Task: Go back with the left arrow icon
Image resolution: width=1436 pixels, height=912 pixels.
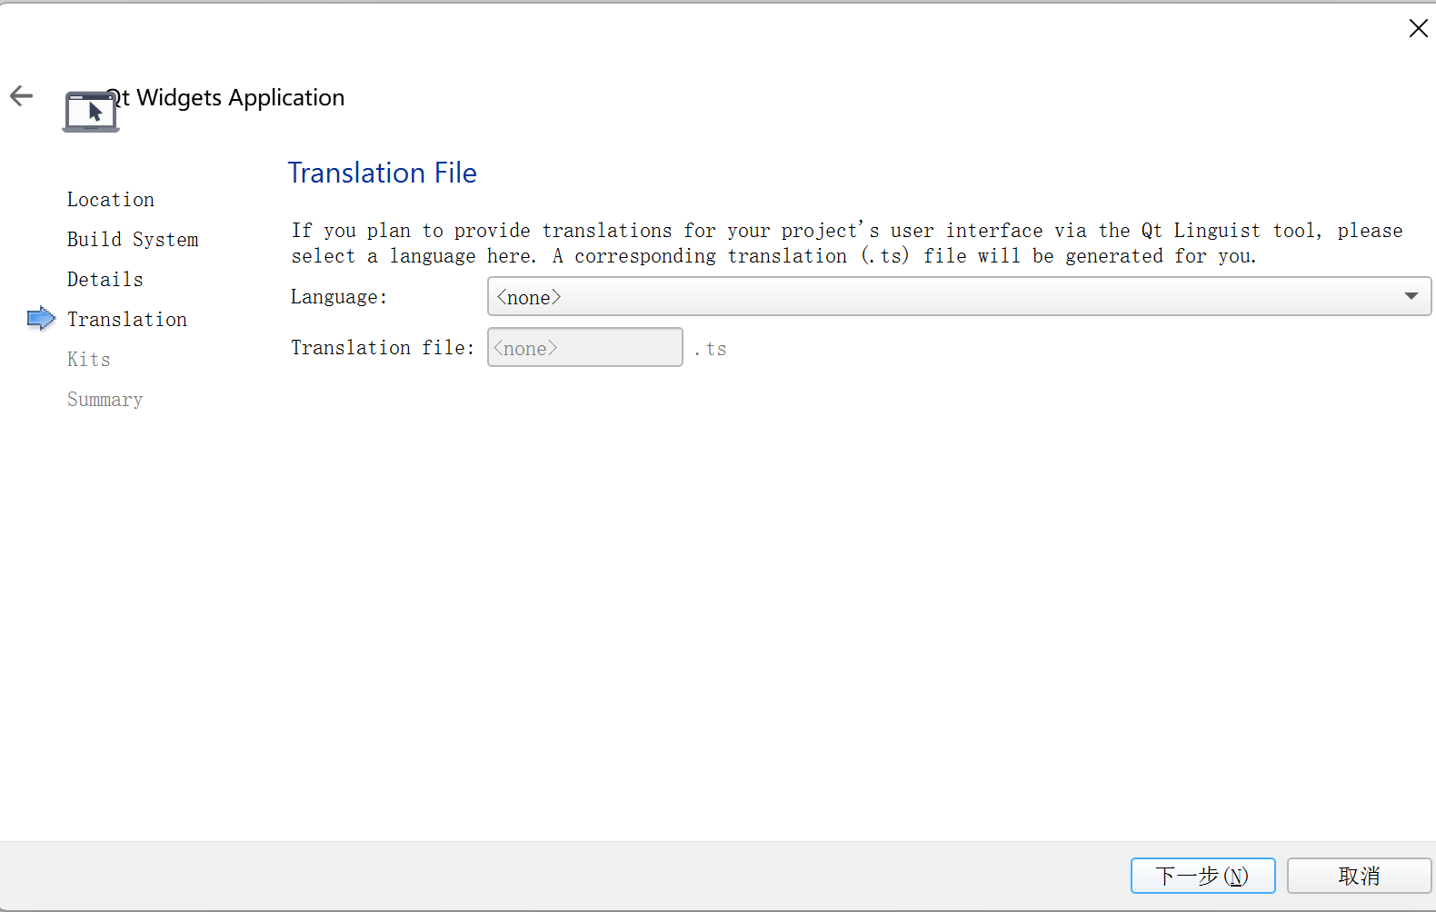Action: (21, 95)
